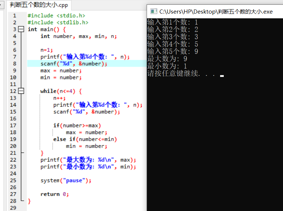Collapse the main() fold at line 3

pos(21,29)
